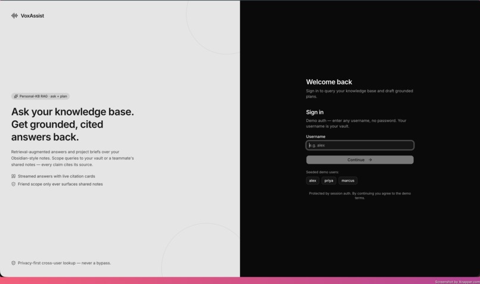Click the 'Demo auth — enter any username' description
This screenshot has width=480, height=284.
pyautogui.click(x=356, y=123)
